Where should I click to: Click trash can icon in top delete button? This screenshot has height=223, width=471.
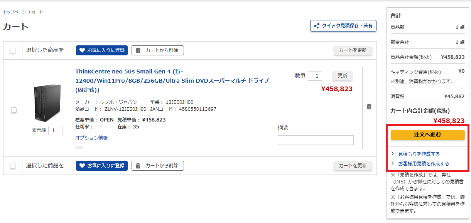click(138, 50)
